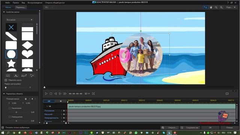240x135 pixels.
Task: Open the 'Вид' menu
Action: tap(23, 3)
